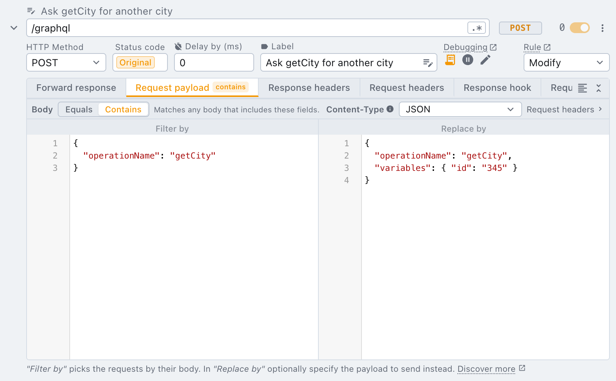Click the Replace by column header
This screenshot has width=616, height=381.
[x=464, y=129]
